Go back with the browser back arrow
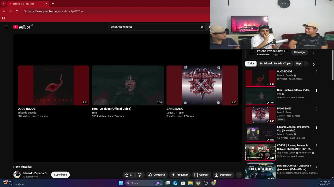This screenshot has width=334, height=187. pos(4,11)
